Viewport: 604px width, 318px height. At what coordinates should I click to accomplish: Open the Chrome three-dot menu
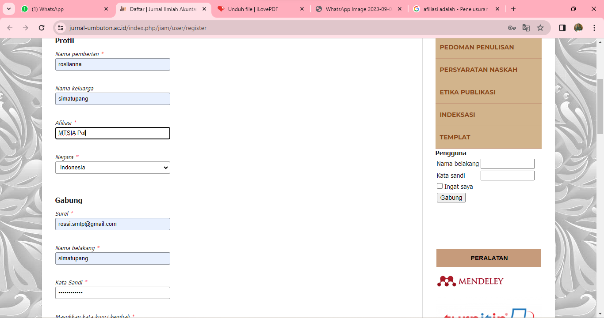(593, 28)
